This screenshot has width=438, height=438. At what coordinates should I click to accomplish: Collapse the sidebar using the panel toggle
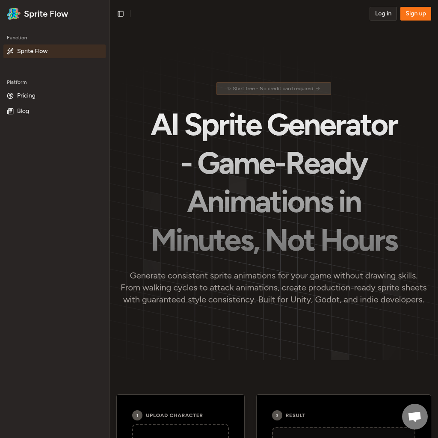click(120, 13)
